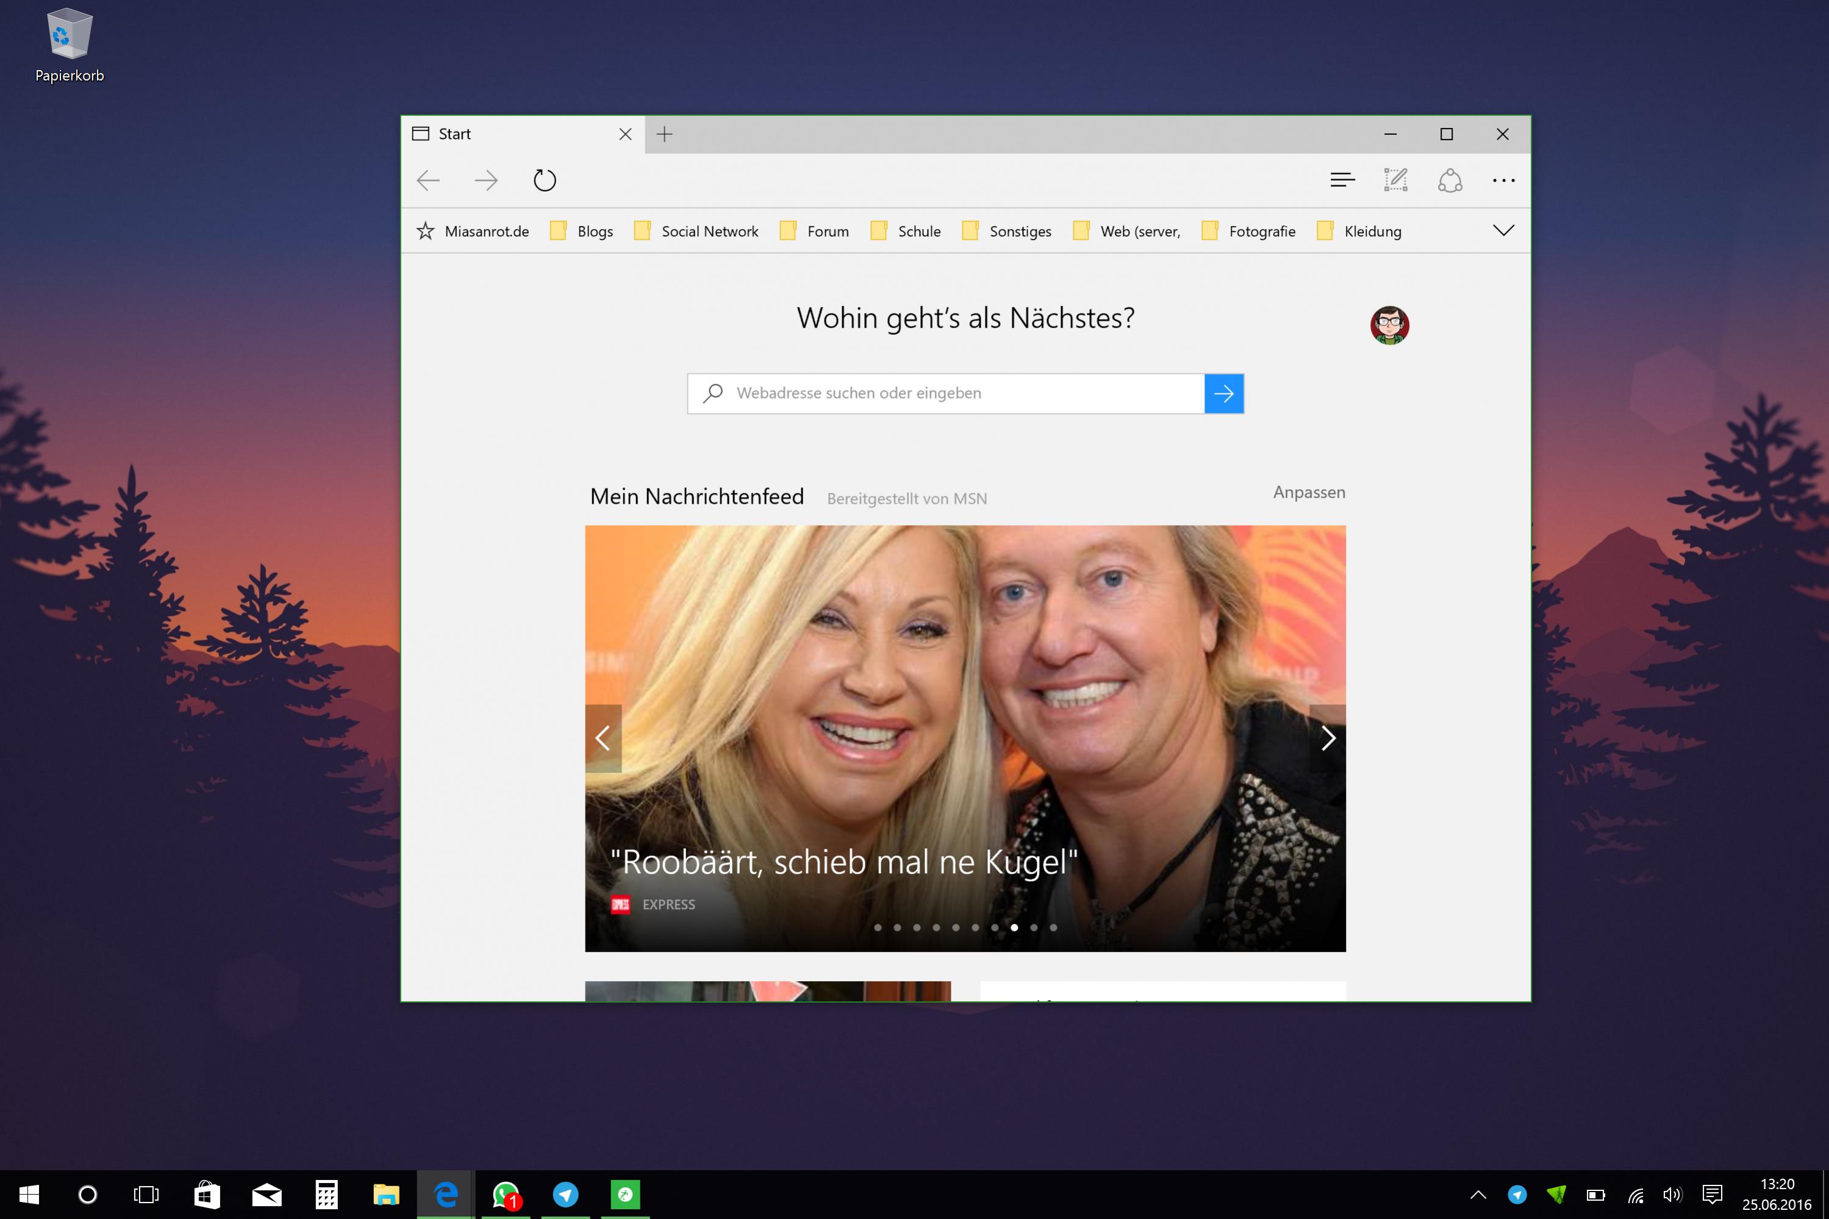The image size is (1829, 1219).
Task: Go back with the back arrow
Action: 428,181
